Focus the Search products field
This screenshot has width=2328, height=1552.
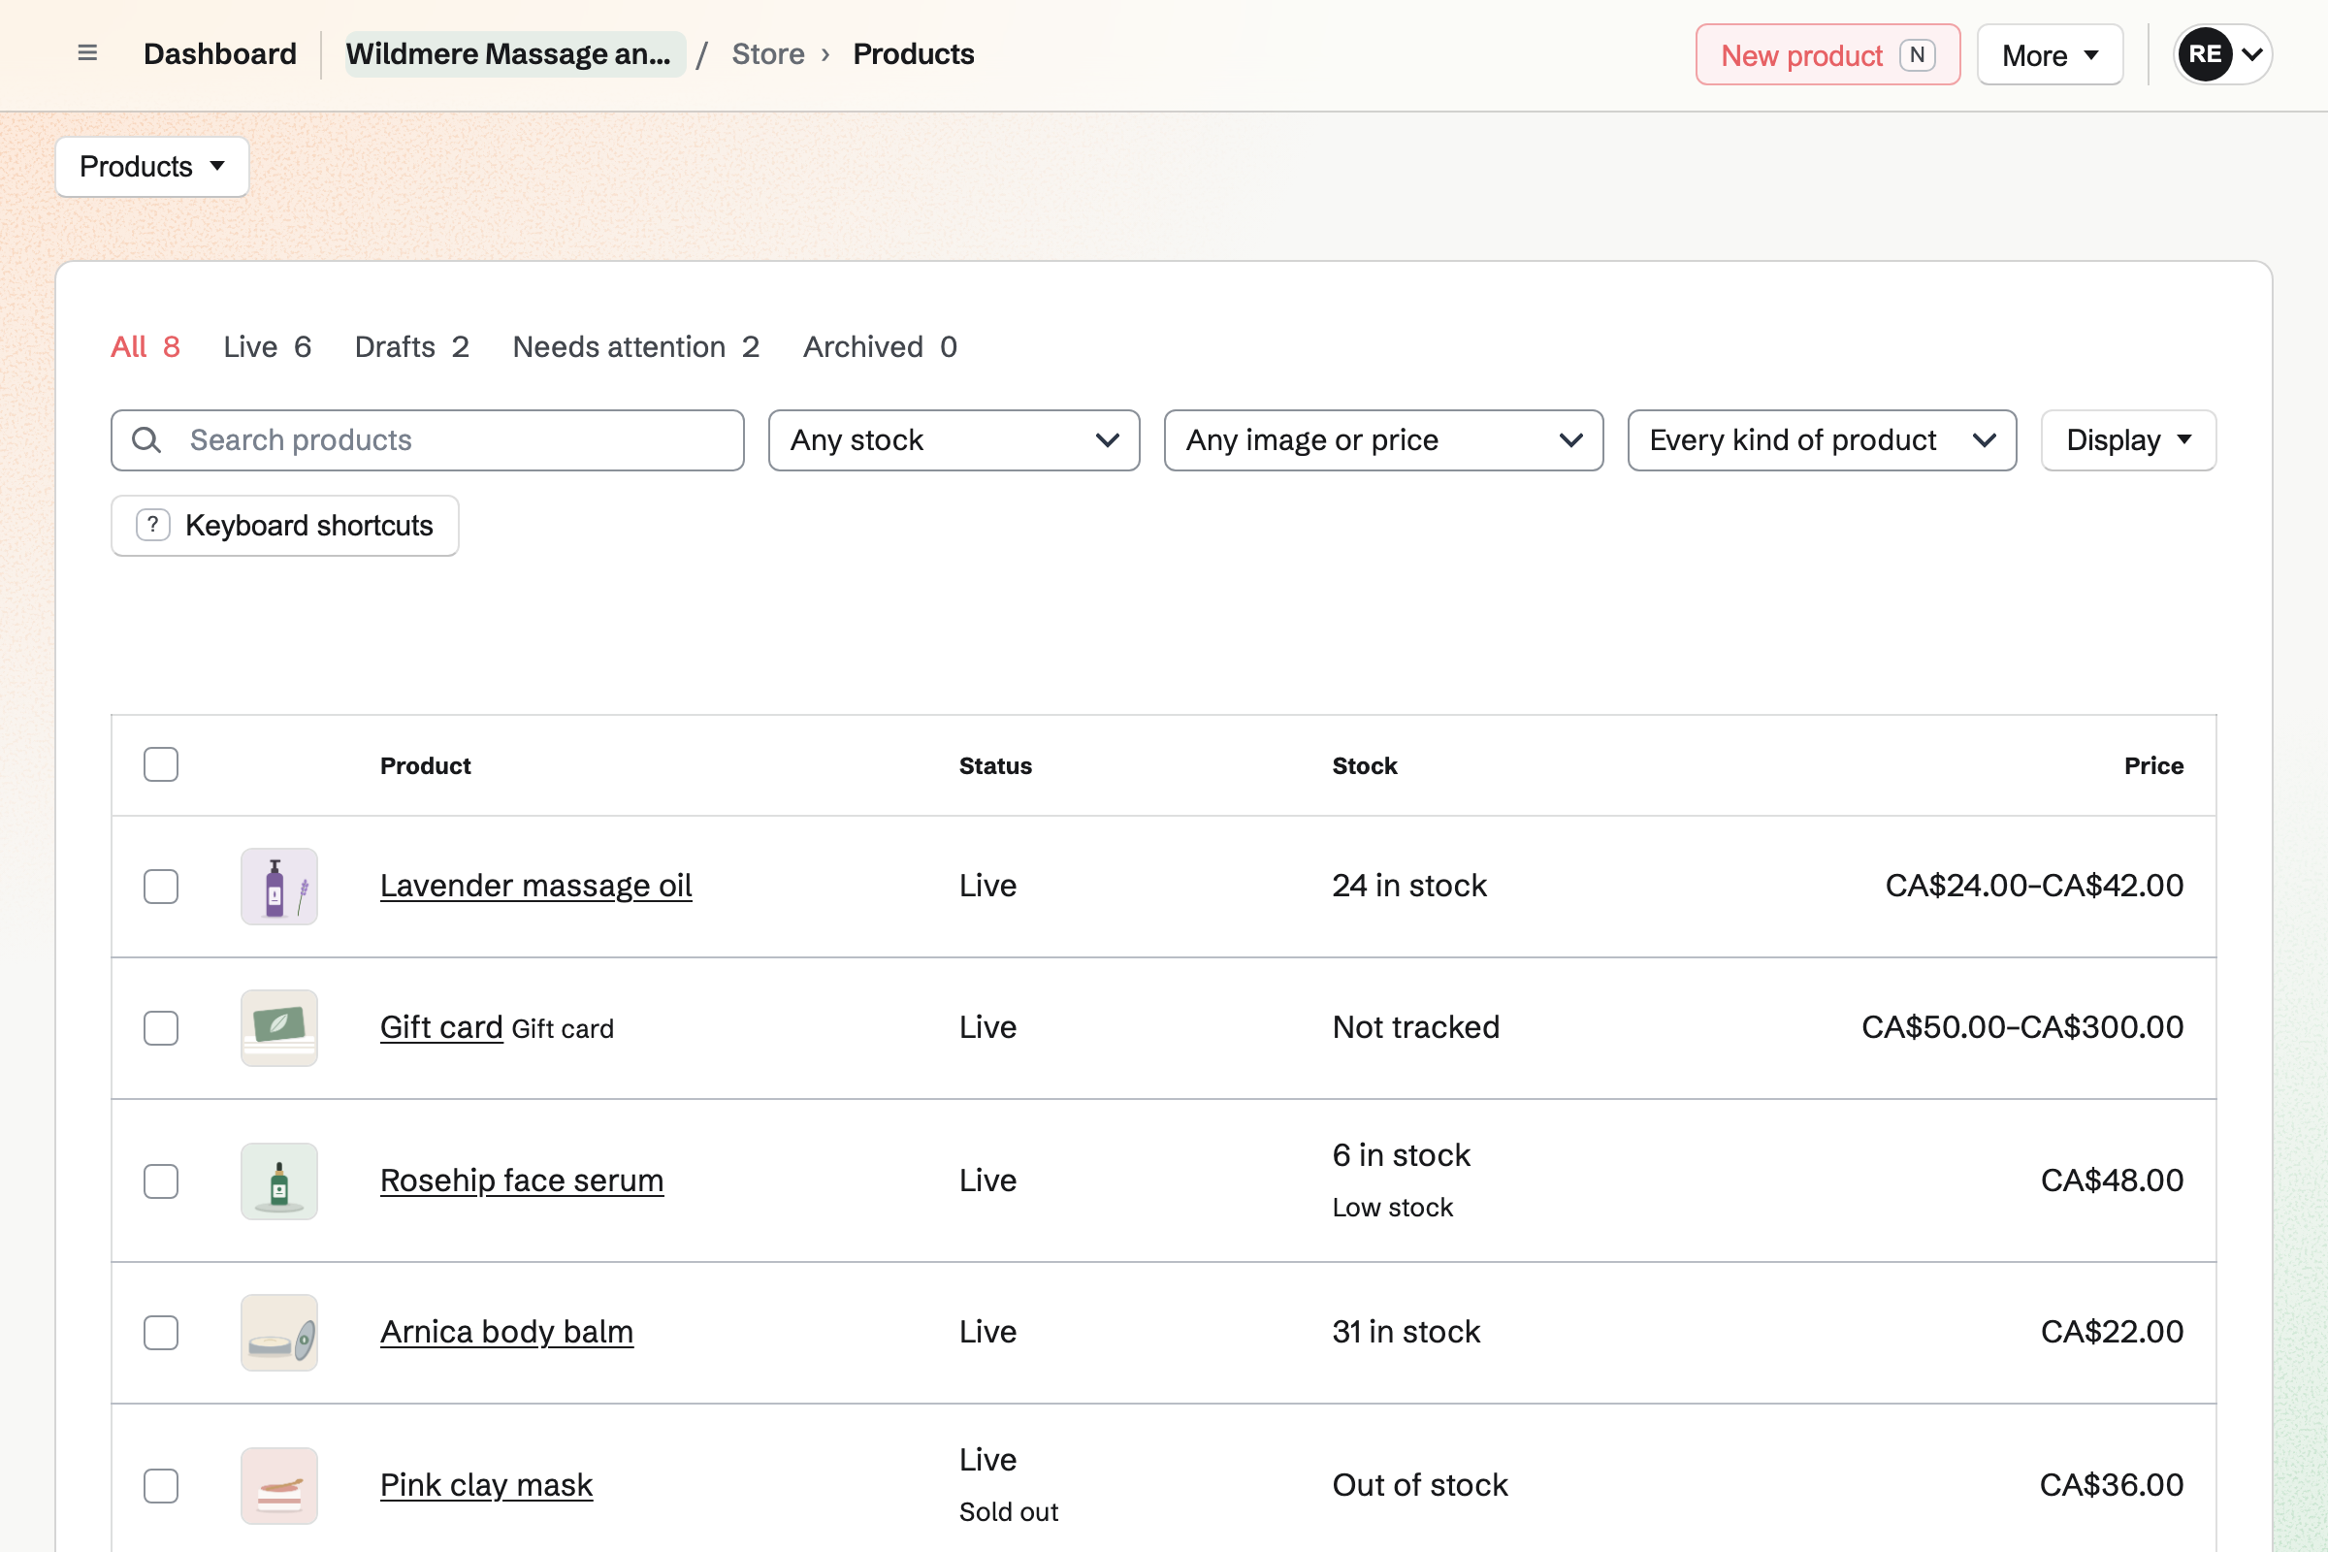pos(428,440)
